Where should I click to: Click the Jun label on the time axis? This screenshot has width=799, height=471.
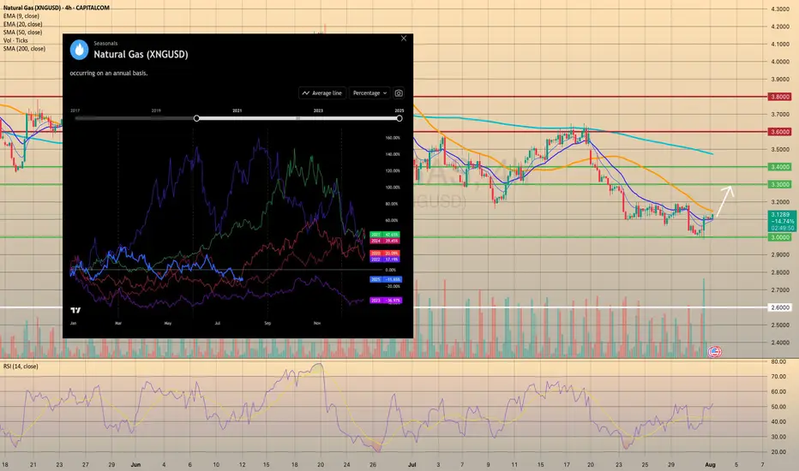click(135, 465)
